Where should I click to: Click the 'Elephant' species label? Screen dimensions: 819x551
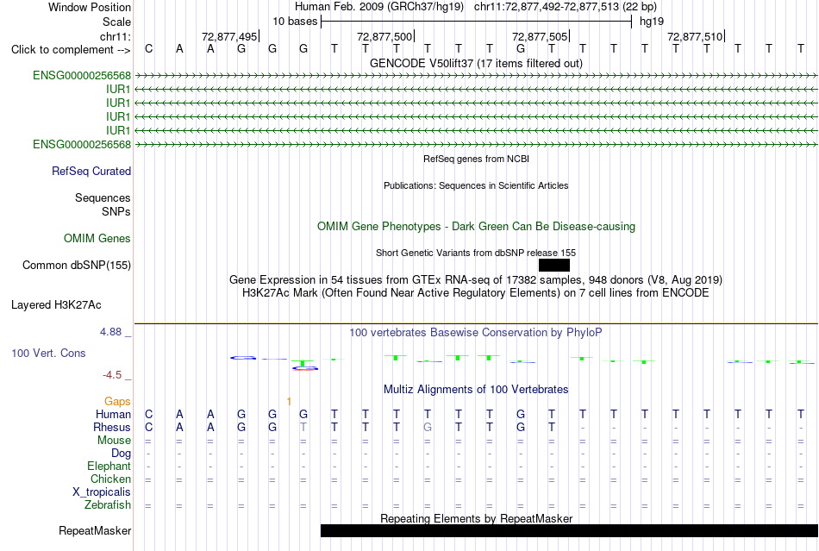point(109,466)
